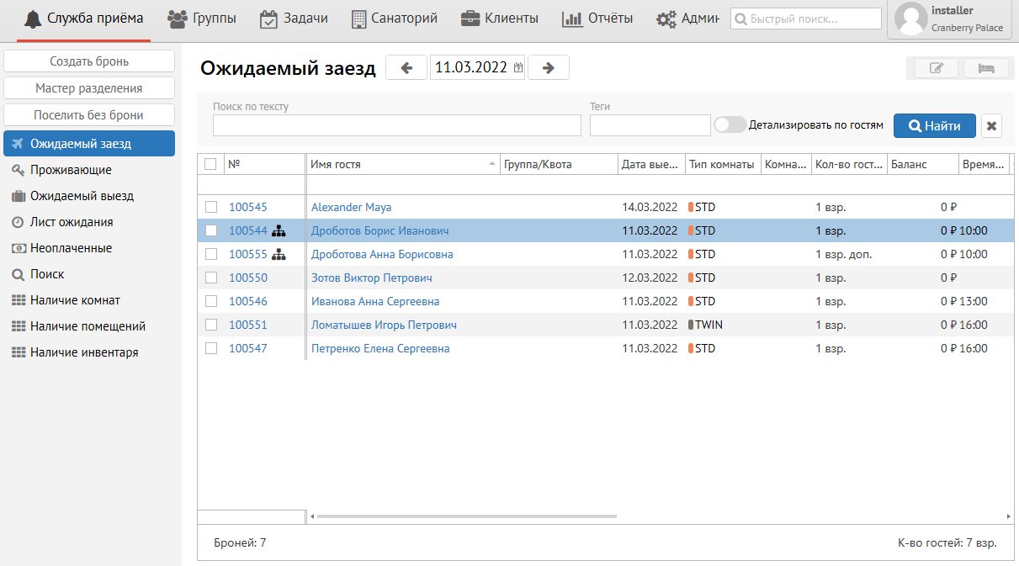Clear the filters with the X button
This screenshot has width=1019, height=566.
pyautogui.click(x=991, y=126)
